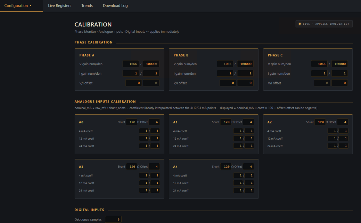
Task: Edit A2 shunt resistance field
Action: tap(320, 122)
